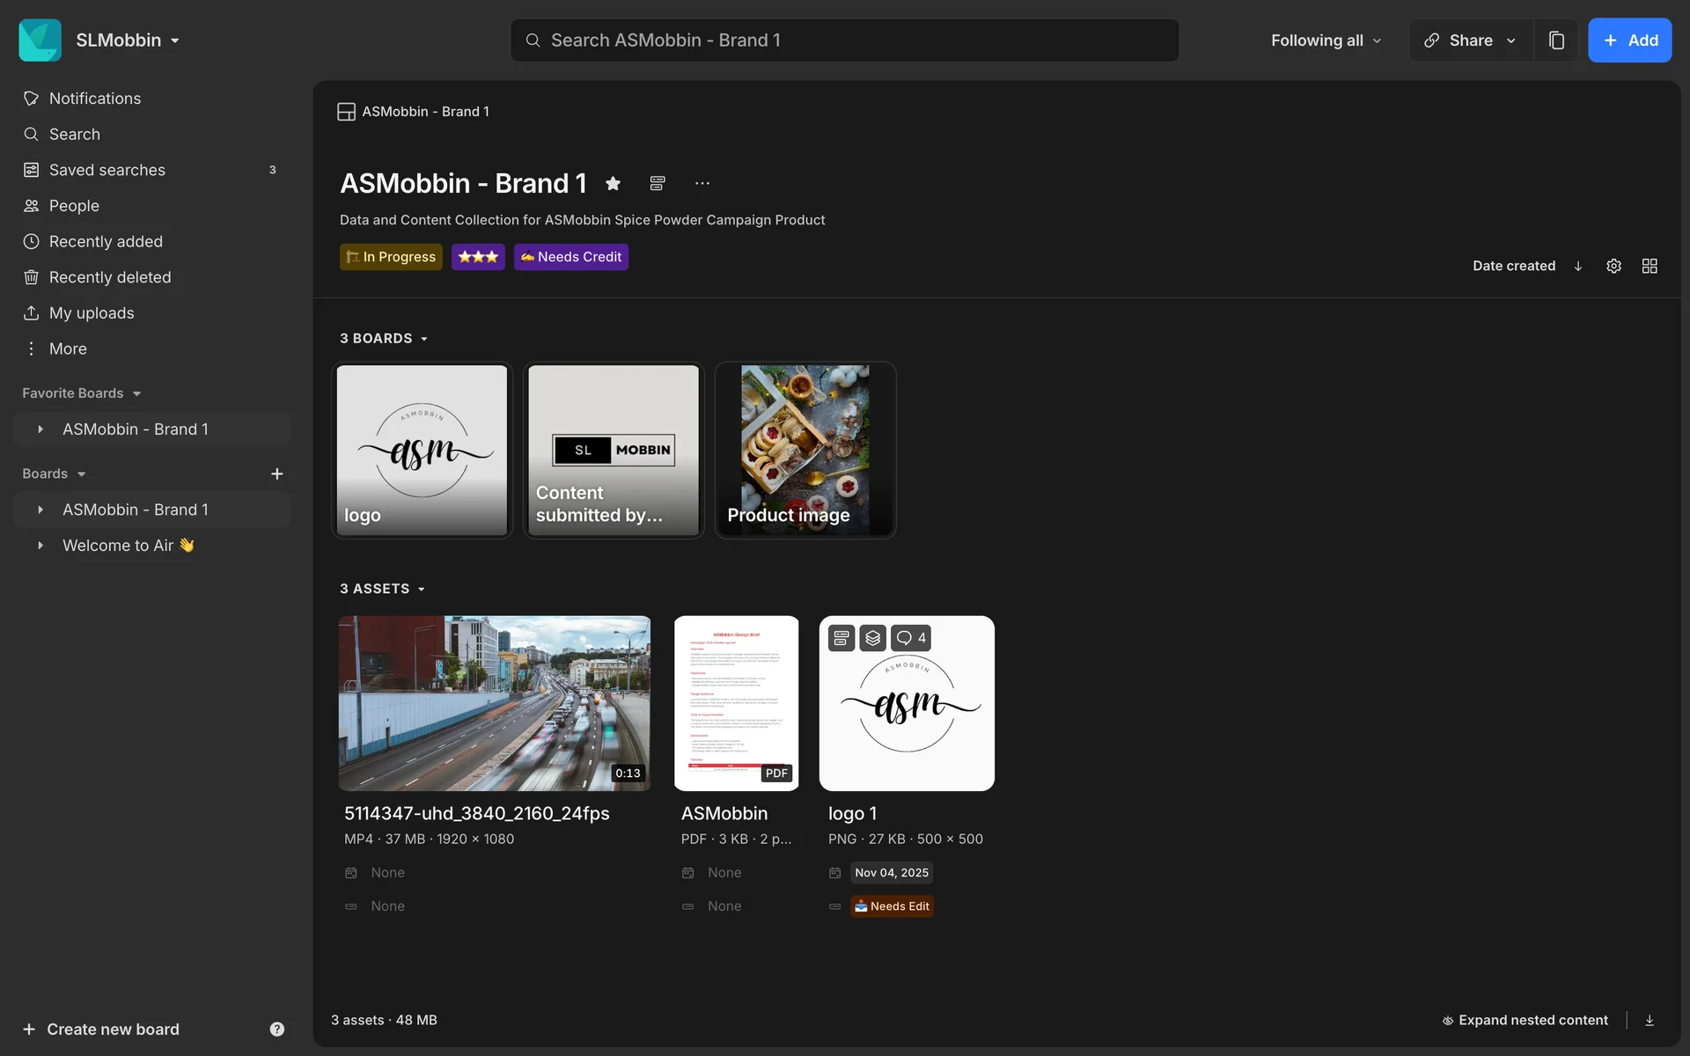The image size is (1690, 1056).
Task: Expand the Welcome to Air board tree
Action: point(40,546)
